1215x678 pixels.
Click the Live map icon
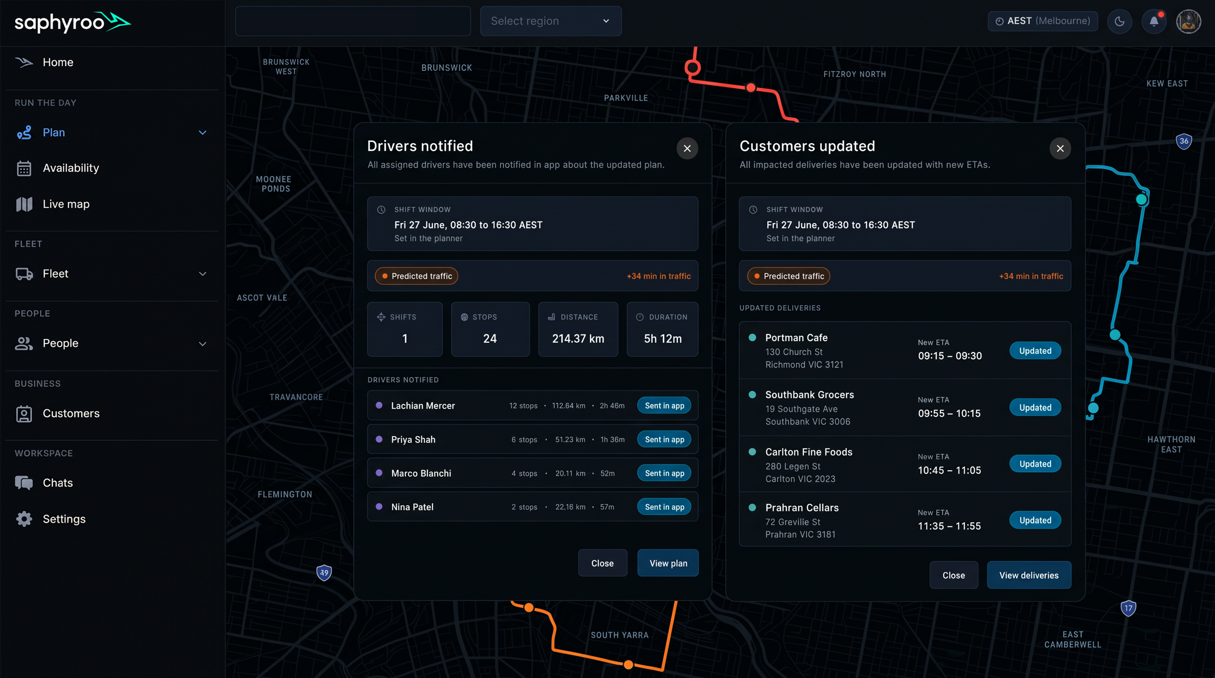[24, 204]
